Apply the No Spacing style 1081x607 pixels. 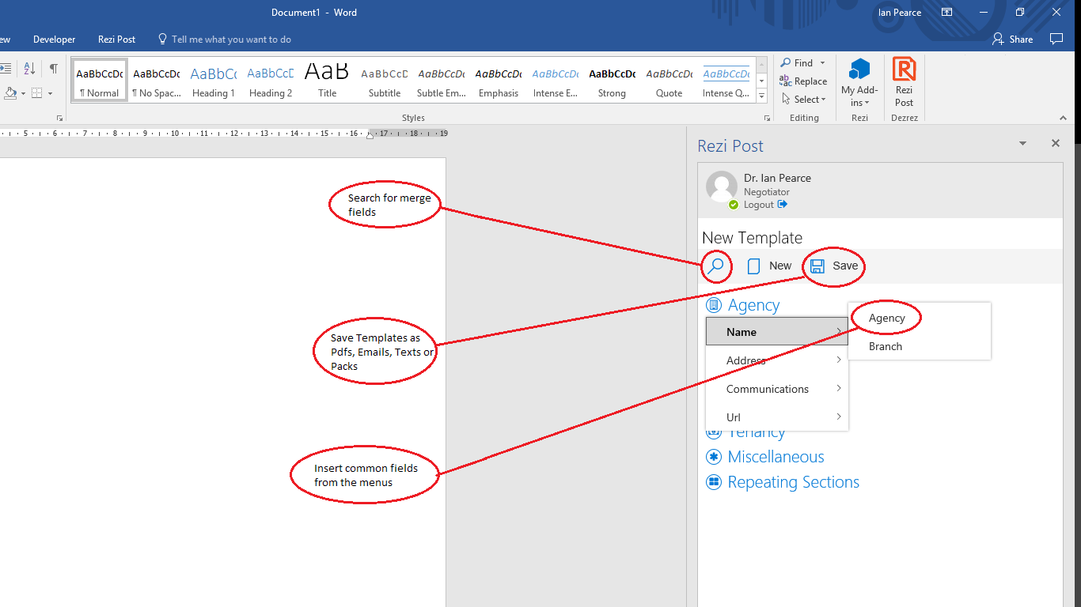157,81
